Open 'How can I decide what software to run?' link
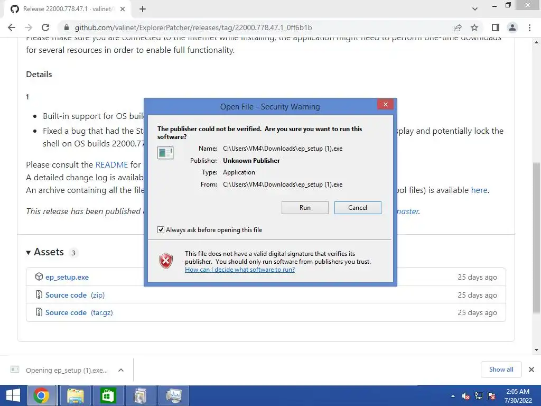The height and width of the screenshot is (406, 541). [240, 269]
